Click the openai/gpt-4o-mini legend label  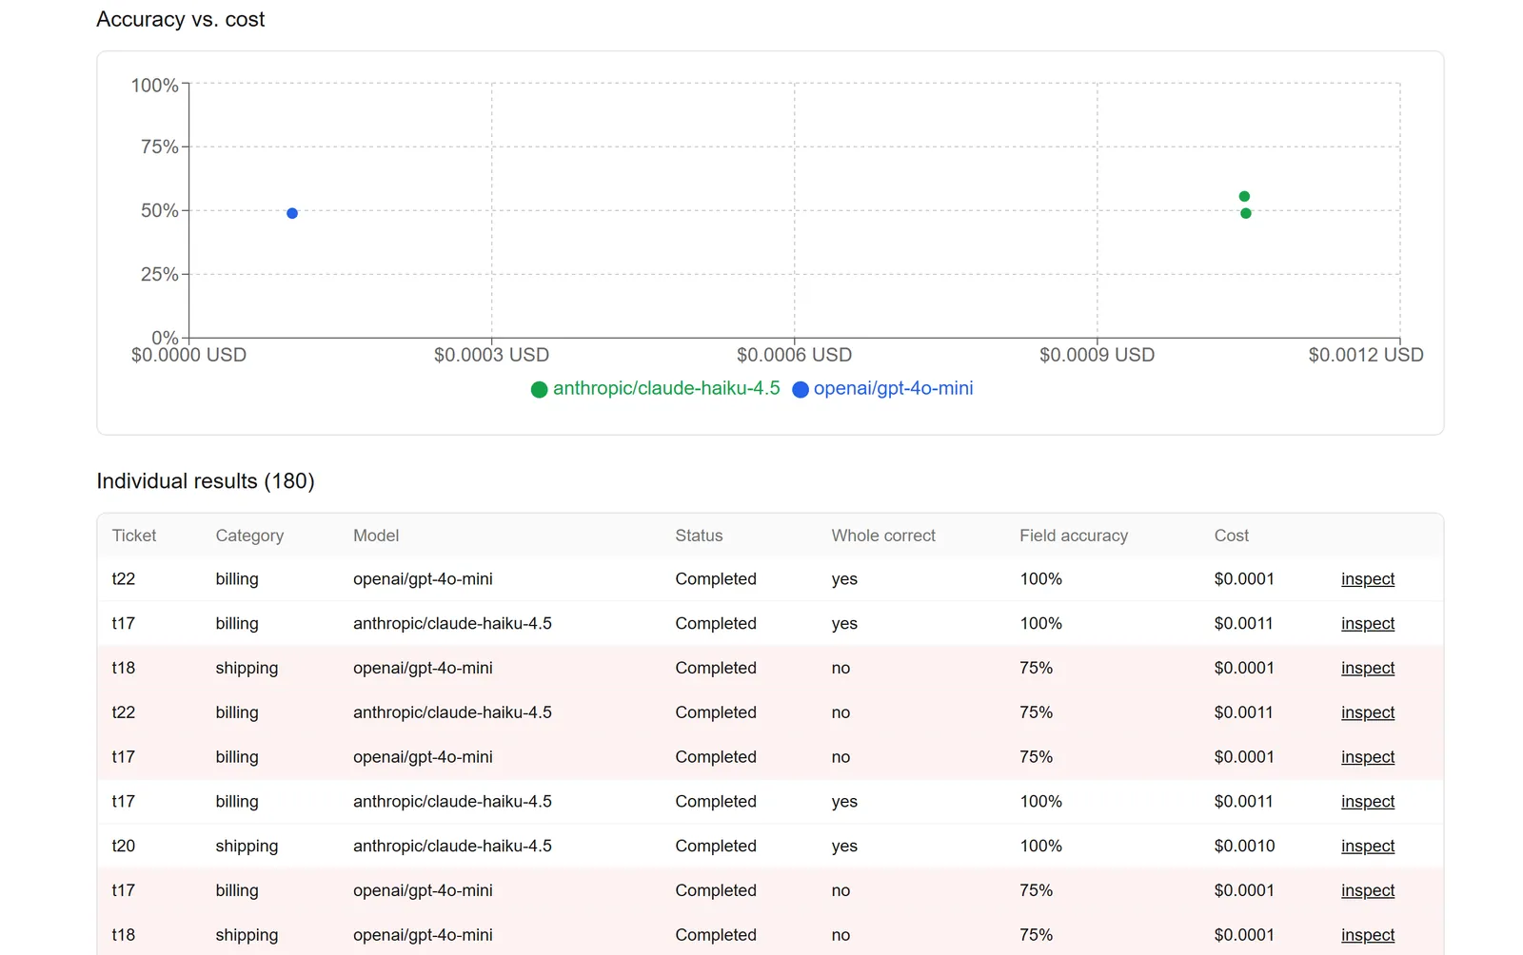[x=893, y=388]
